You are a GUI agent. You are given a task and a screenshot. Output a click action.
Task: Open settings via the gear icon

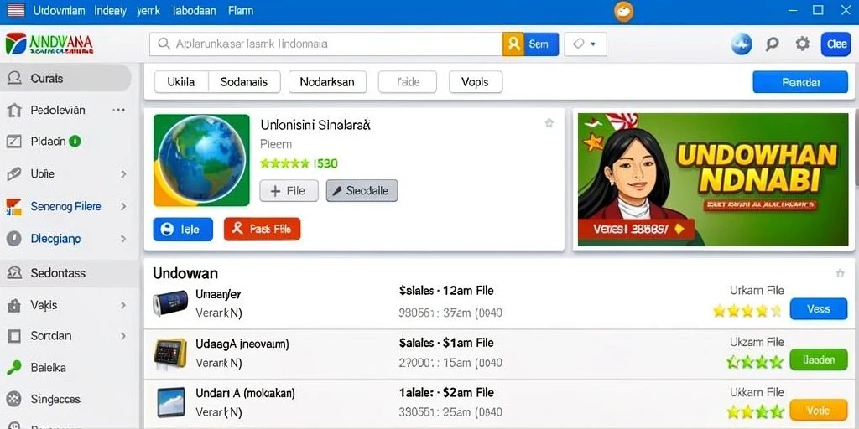click(x=803, y=44)
